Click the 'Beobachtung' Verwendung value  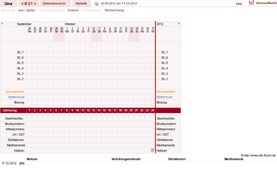pos(114,10)
